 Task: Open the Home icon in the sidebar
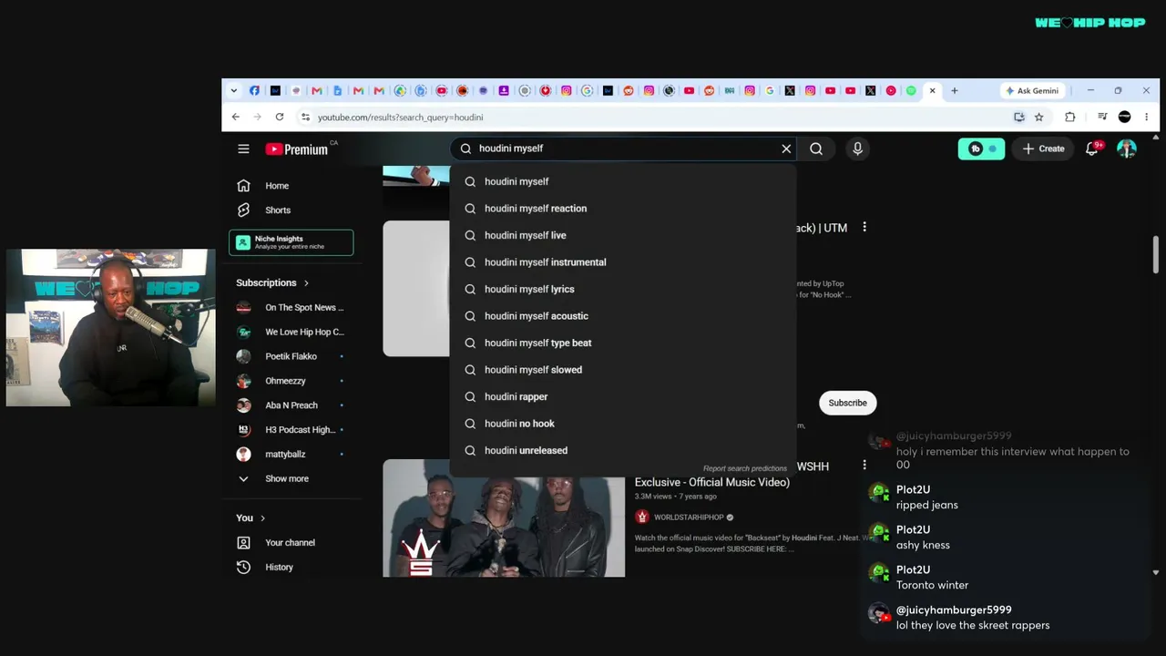243,186
